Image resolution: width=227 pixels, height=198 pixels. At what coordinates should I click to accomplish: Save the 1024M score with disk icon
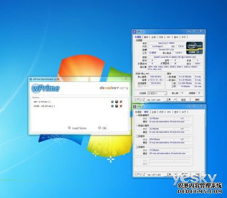pos(117,106)
